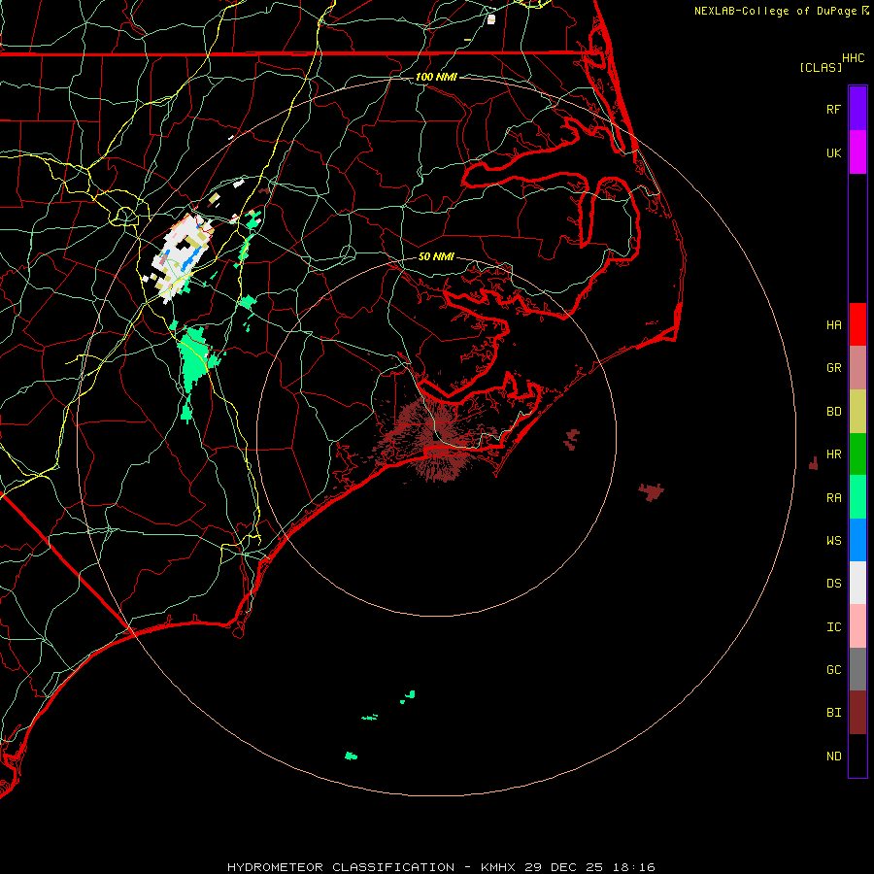Screen dimensions: 874x874
Task: Click the BD legend label
Action: pos(834,412)
